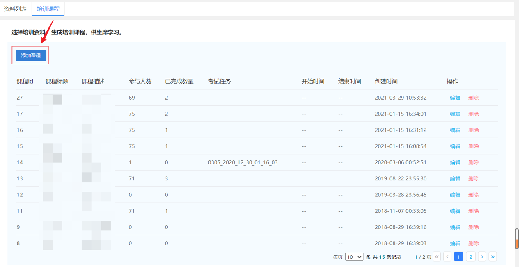Delete course with id 13
The height and width of the screenshot is (267, 520).
[473, 179]
